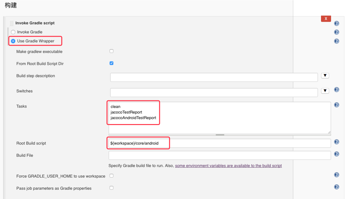The width and height of the screenshot is (347, 199).
Task: Click the '构建' section heading
Action: pyautogui.click(x=11, y=5)
